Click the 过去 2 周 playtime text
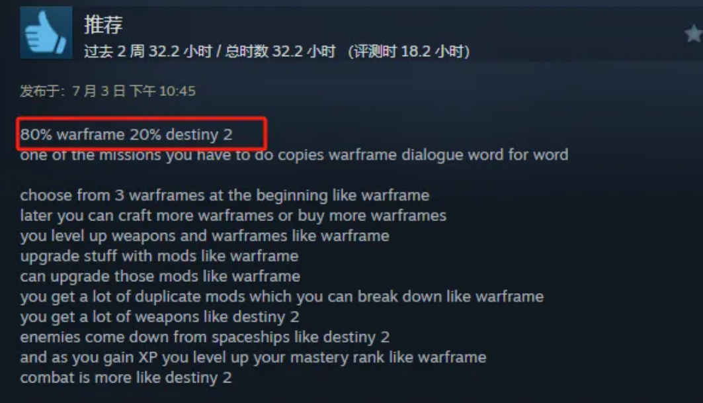703x403 pixels. (148, 51)
